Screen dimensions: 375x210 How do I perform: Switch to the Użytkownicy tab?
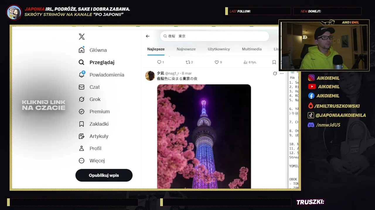coord(219,49)
